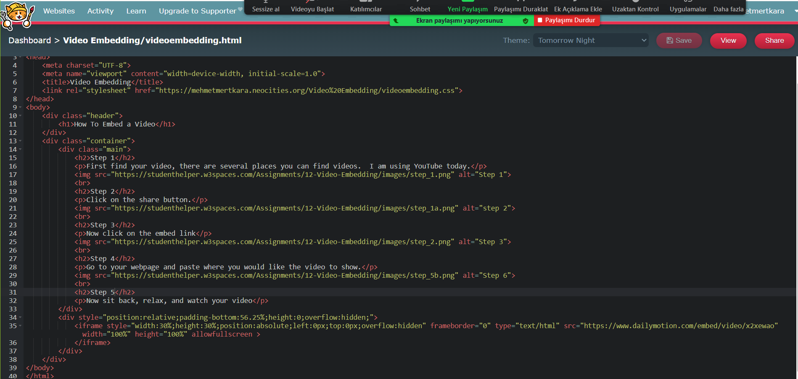Stop sharing with the red Paylaşımı Durdur button
798x379 pixels.
tap(566, 20)
